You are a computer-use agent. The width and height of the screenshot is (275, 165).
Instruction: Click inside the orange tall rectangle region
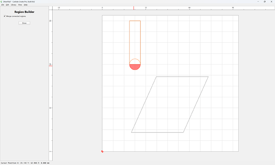click(135, 39)
